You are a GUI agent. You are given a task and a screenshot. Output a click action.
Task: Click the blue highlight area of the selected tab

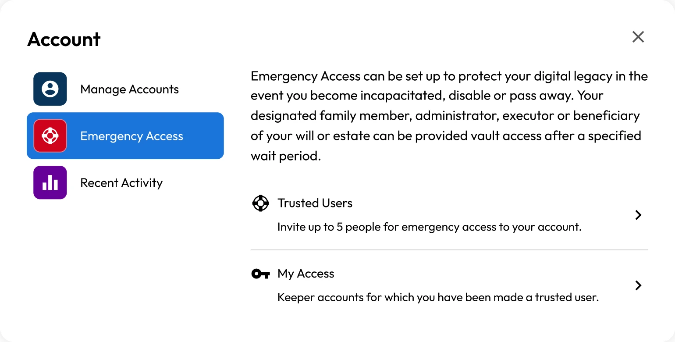click(x=125, y=136)
